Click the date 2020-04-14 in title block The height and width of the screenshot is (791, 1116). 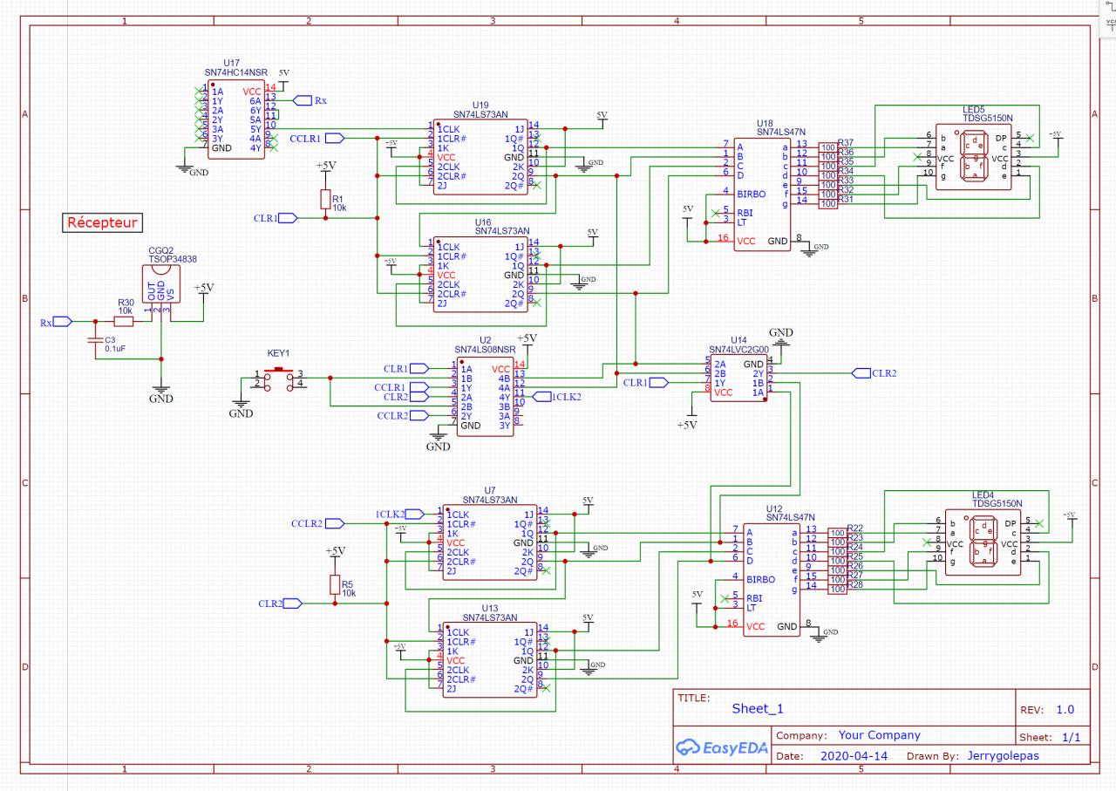tap(854, 756)
